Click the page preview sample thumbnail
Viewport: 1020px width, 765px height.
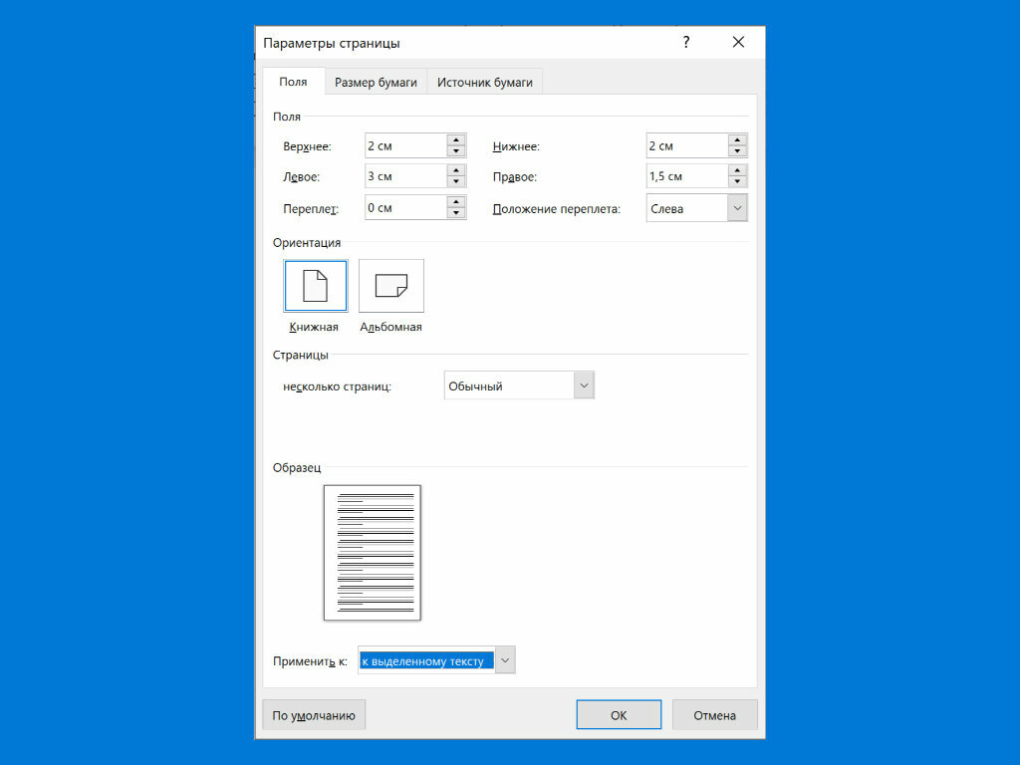click(373, 552)
